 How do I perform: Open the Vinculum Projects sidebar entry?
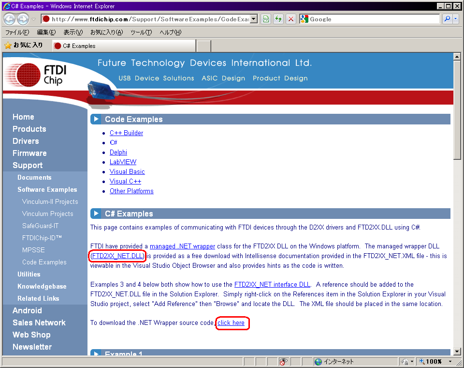[x=48, y=214]
